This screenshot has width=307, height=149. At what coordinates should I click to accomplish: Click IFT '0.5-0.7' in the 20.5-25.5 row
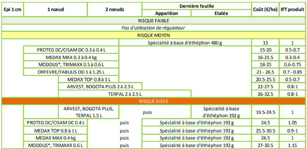point(292,79)
